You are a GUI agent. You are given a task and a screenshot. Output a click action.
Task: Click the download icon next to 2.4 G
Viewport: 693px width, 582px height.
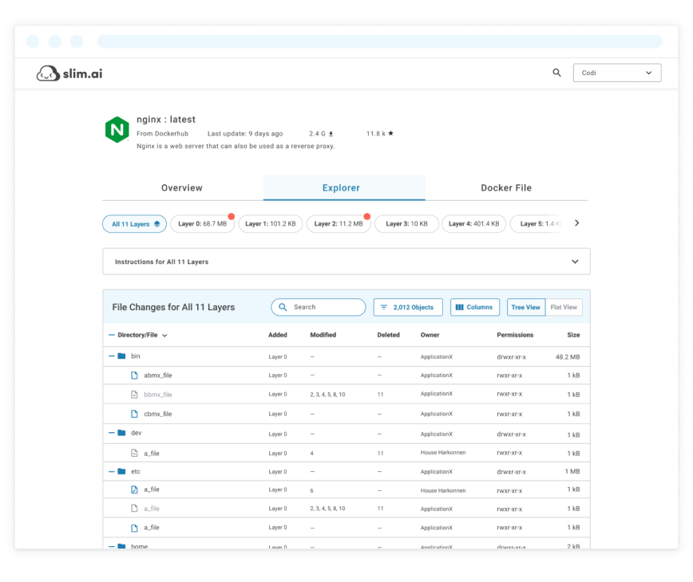click(331, 134)
